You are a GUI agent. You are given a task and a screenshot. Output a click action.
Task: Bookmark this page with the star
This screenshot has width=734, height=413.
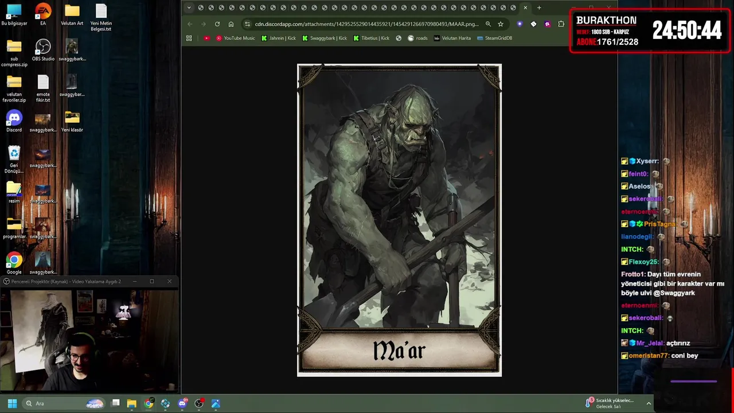click(501, 24)
